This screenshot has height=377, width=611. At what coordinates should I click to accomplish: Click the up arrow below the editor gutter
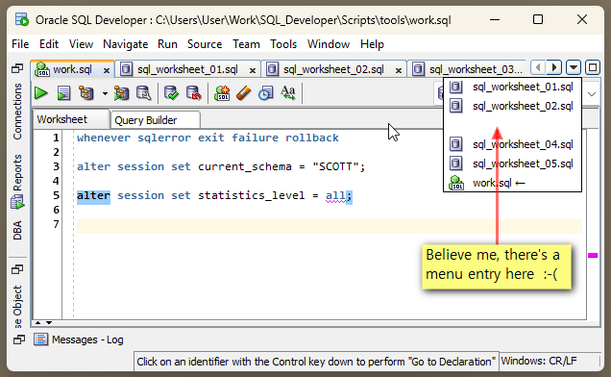pos(37,323)
